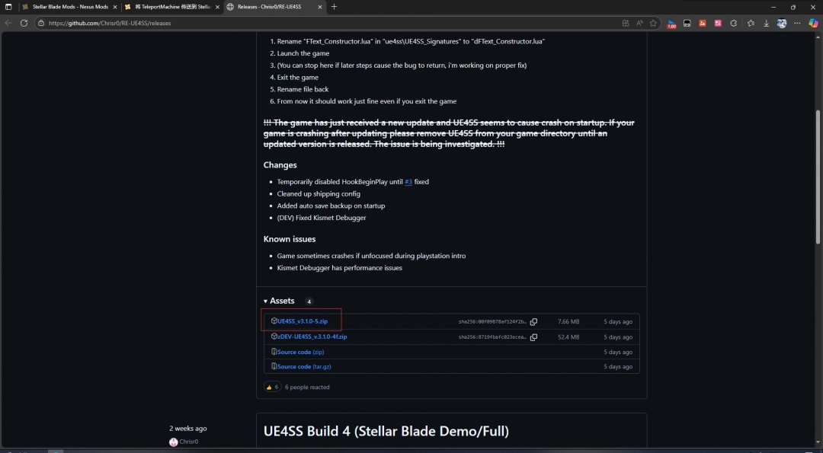This screenshot has width=823, height=453.
Task: Select the 'Launch the game' step text
Action: pos(303,53)
